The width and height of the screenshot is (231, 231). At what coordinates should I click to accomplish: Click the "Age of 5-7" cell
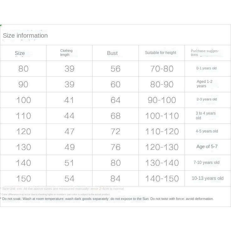(x=207, y=147)
